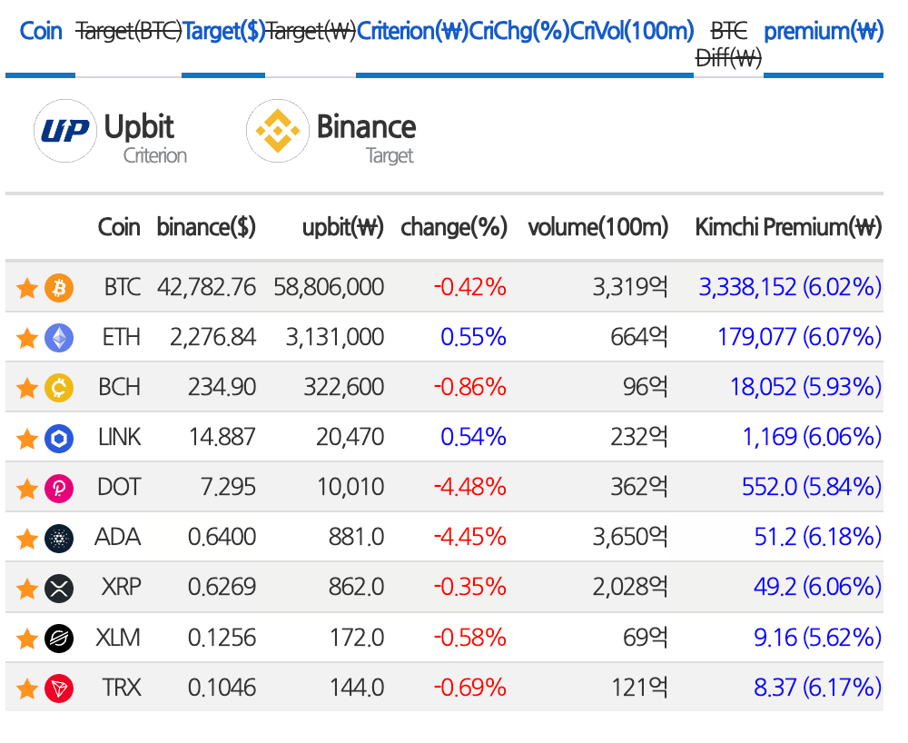Click the Bitcoin Cash coin icon
The width and height of the screenshot is (908, 743).
point(58,386)
